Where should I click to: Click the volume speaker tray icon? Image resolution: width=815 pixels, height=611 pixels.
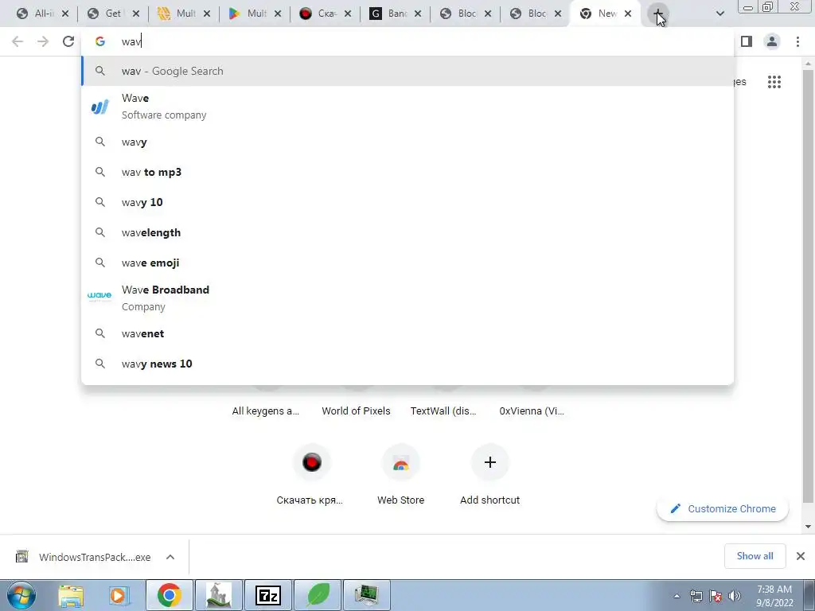tap(735, 596)
